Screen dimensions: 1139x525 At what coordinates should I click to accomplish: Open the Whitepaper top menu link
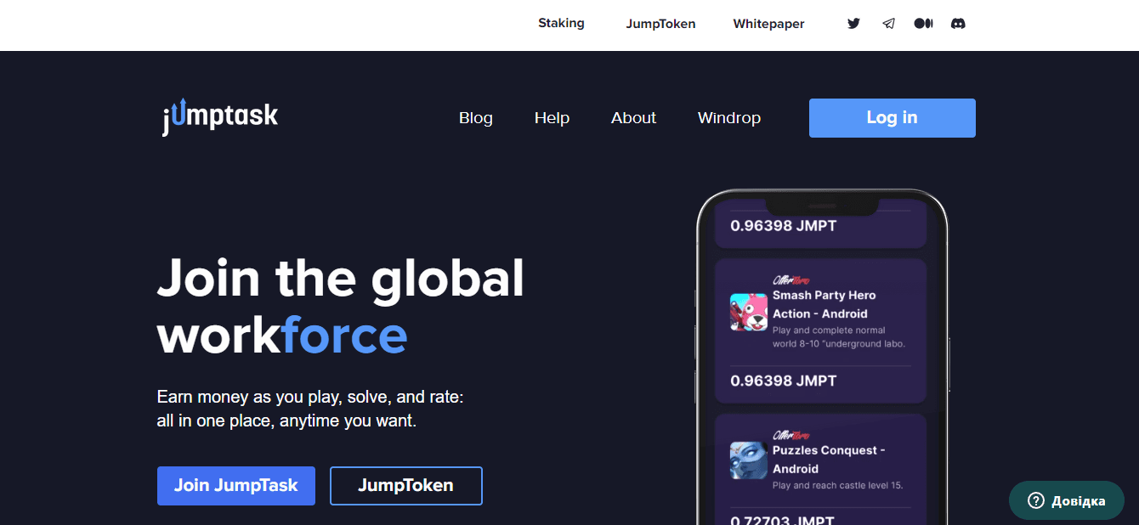(x=768, y=24)
